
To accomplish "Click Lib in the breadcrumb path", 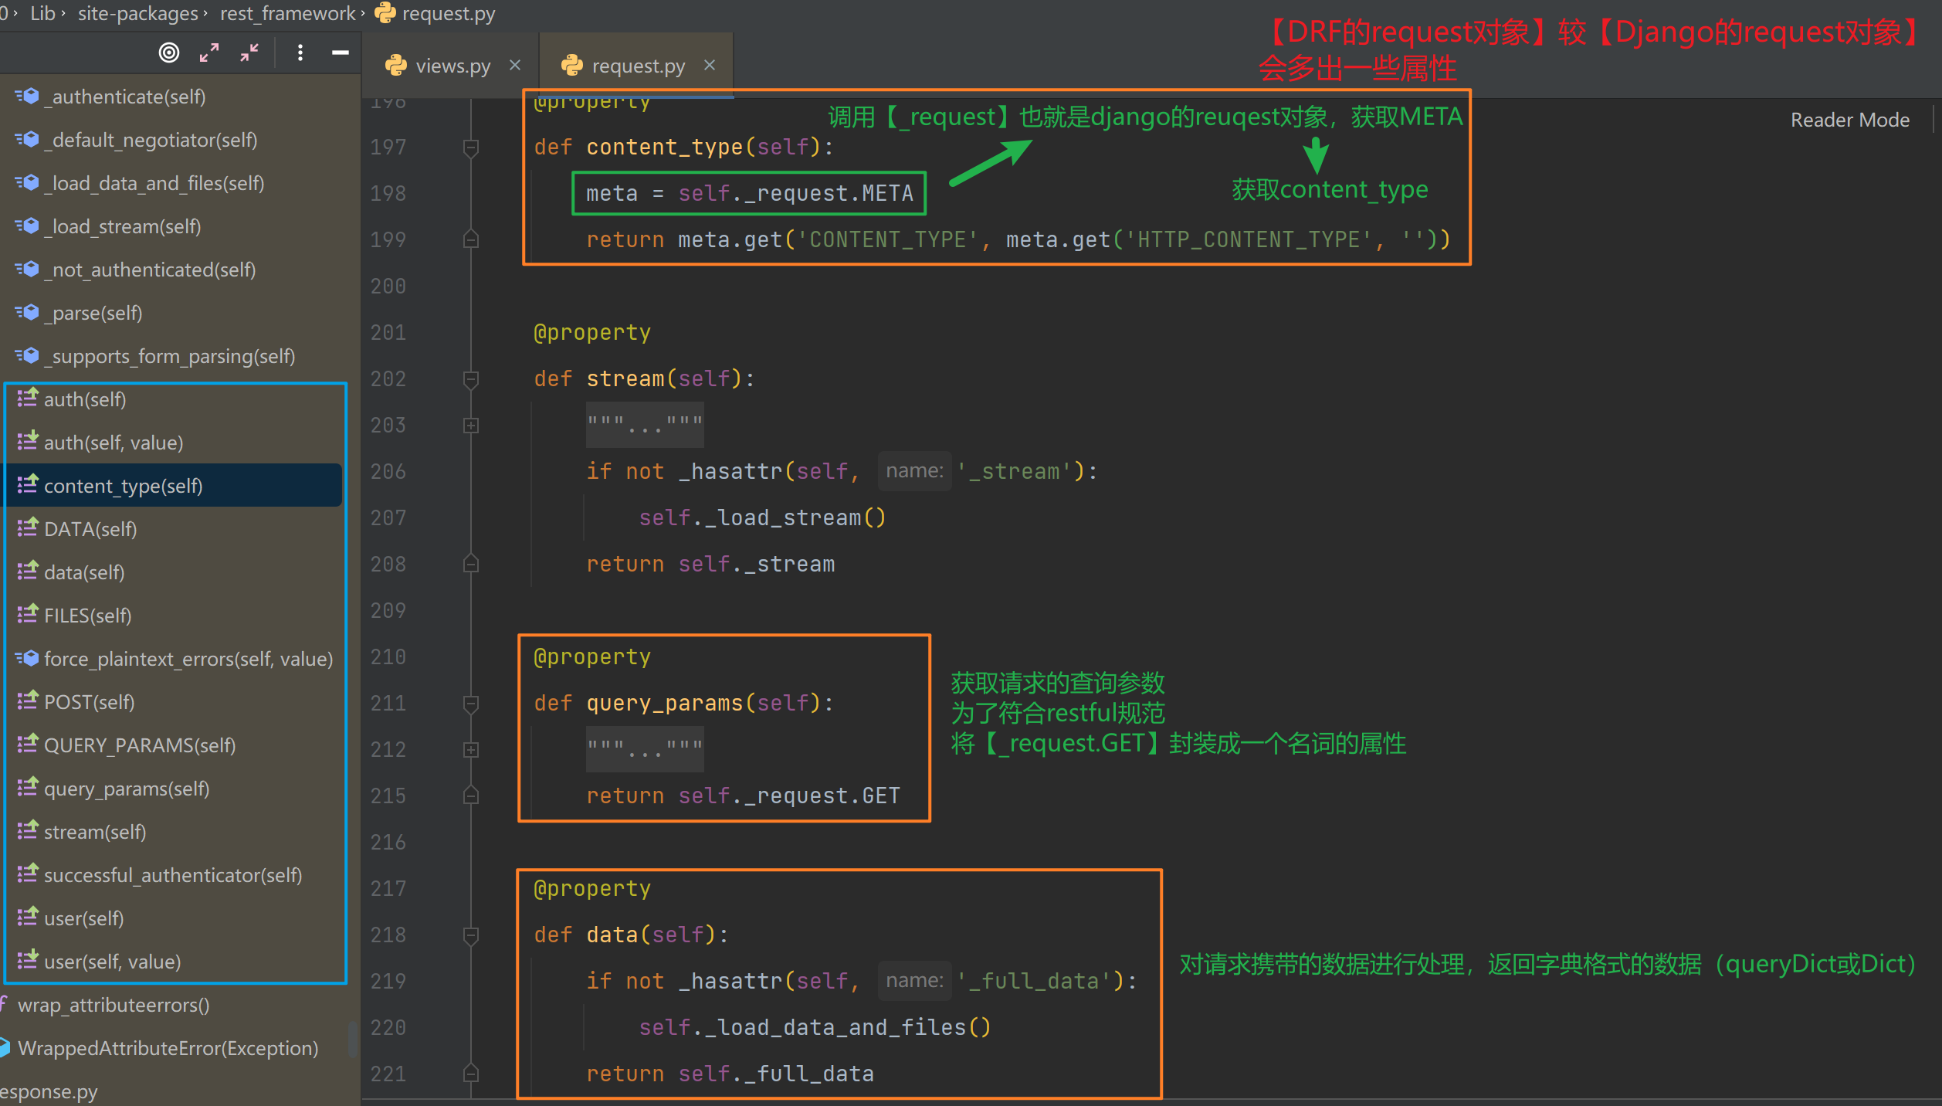I will point(42,13).
